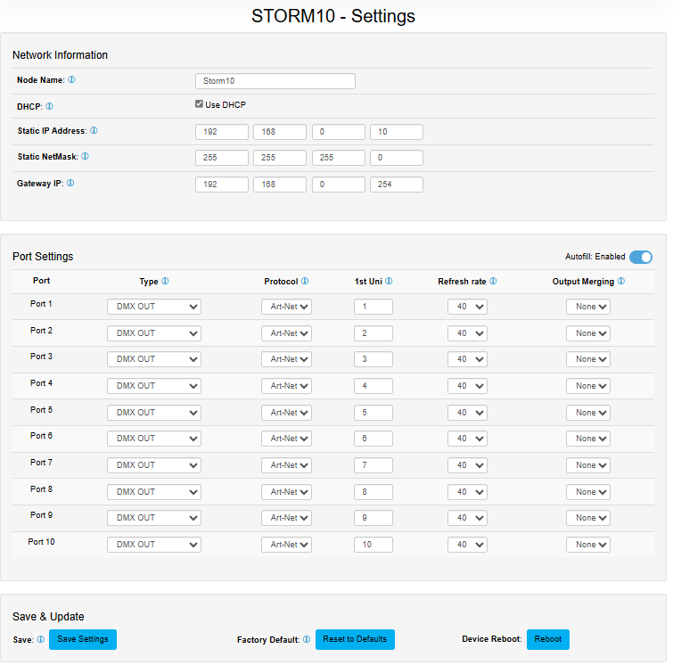The width and height of the screenshot is (673, 665).
Task: Click the Node Name field containing Storm10
Action: [x=275, y=81]
